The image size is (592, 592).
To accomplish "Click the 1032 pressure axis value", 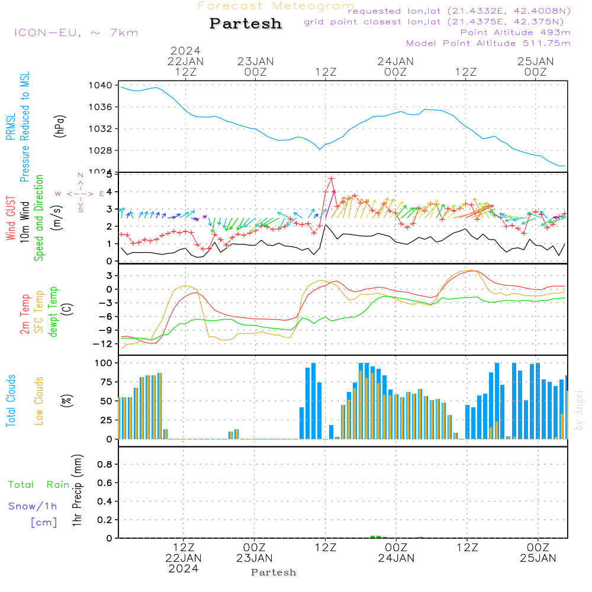I will coord(101,128).
